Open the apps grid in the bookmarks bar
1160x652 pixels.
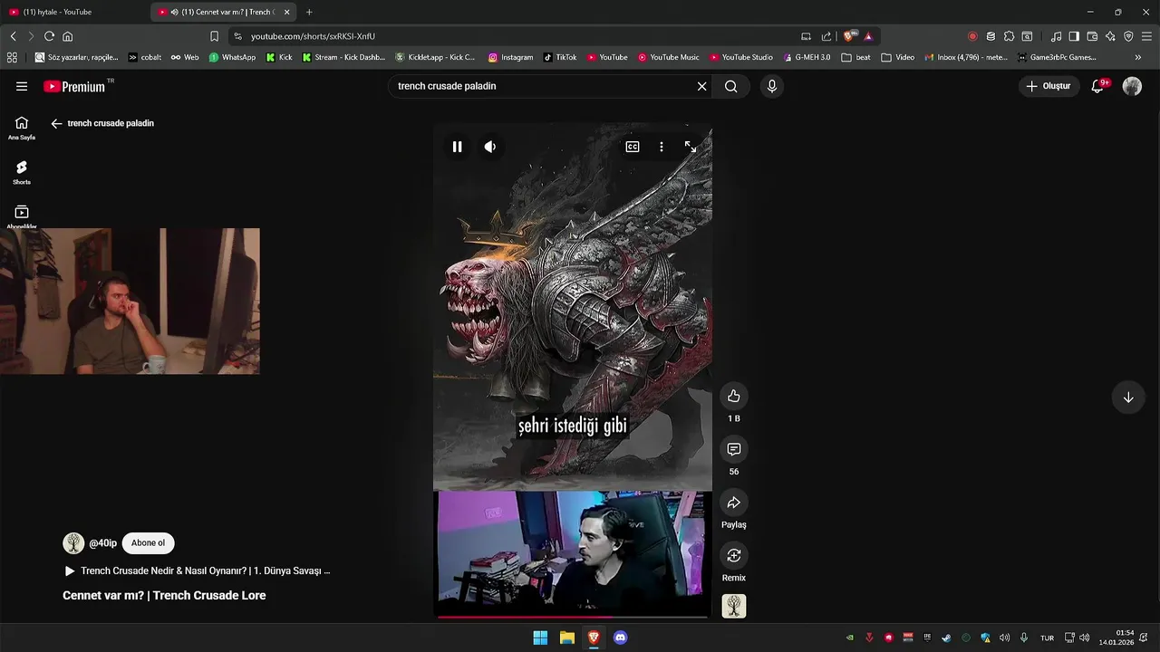click(12, 57)
